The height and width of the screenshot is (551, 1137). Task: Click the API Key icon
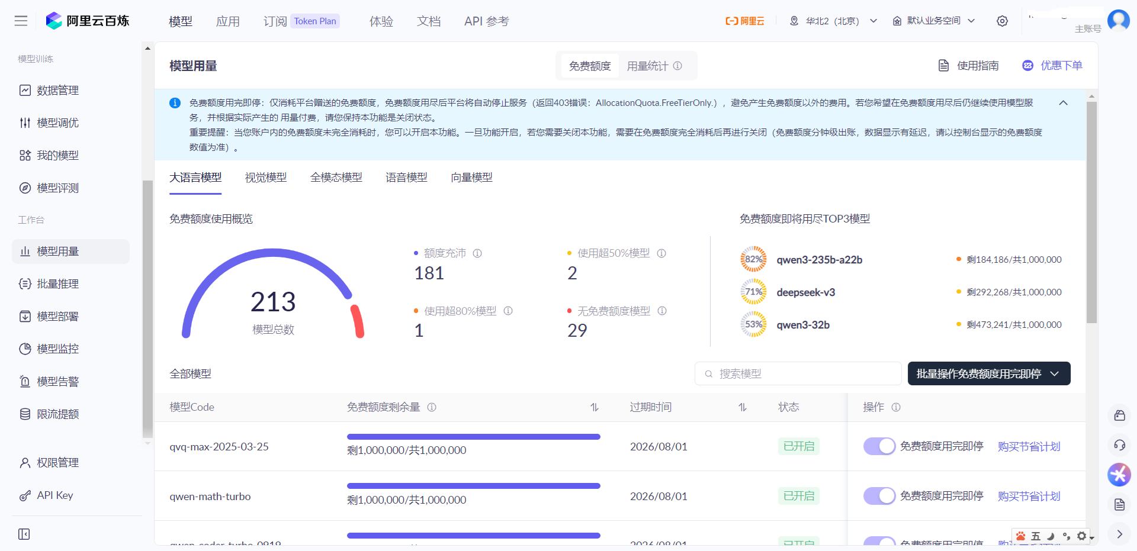[25, 495]
